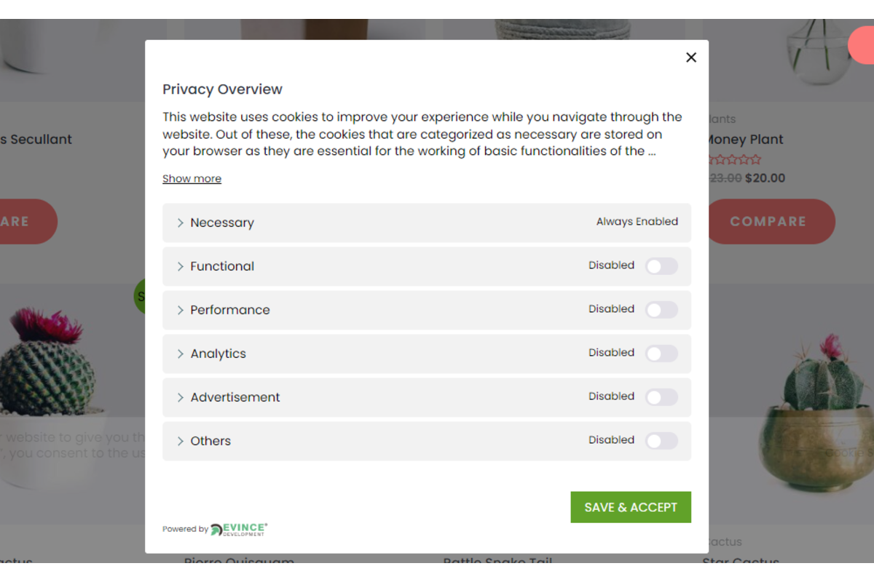Expand the Necessary section chevron

[180, 223]
